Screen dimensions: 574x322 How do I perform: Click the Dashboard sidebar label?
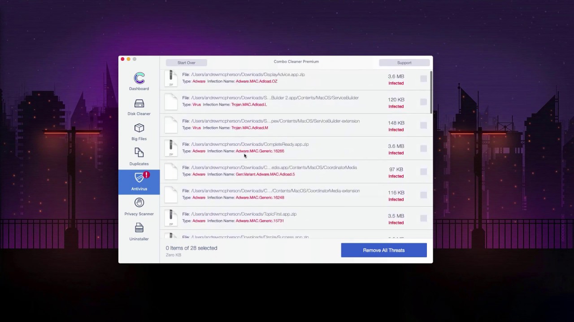(x=139, y=89)
